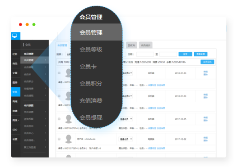
Task: Click the date 2017-12-22
Action: 181,139
